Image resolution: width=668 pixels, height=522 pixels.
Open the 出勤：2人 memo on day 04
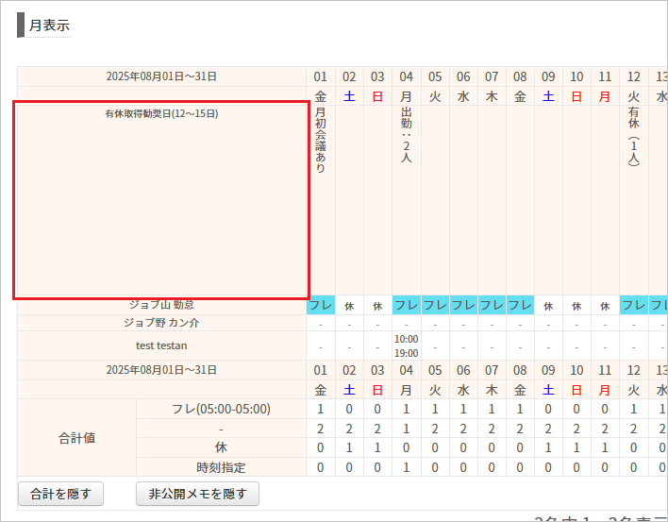pos(407,135)
